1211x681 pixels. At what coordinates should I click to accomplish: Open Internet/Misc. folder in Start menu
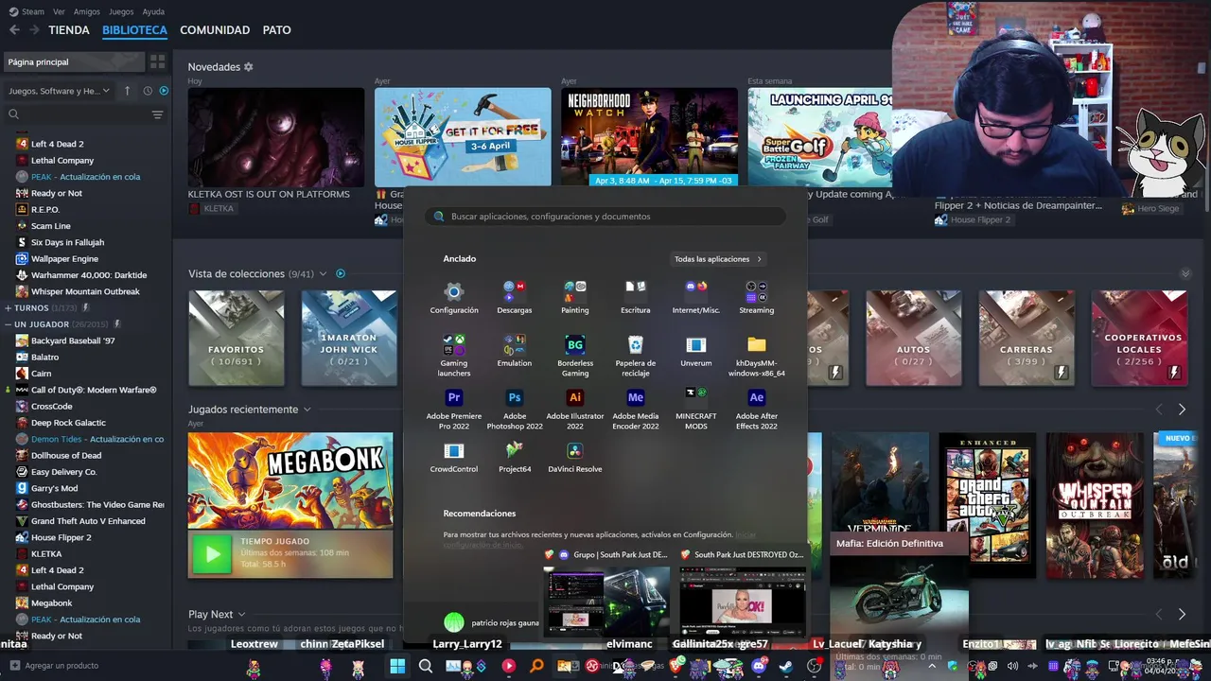696,297
